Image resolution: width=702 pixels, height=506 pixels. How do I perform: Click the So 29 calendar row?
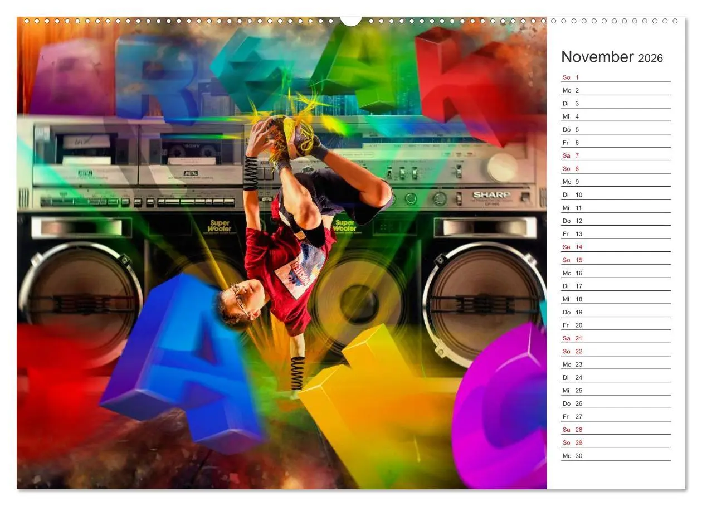pyautogui.click(x=616, y=442)
